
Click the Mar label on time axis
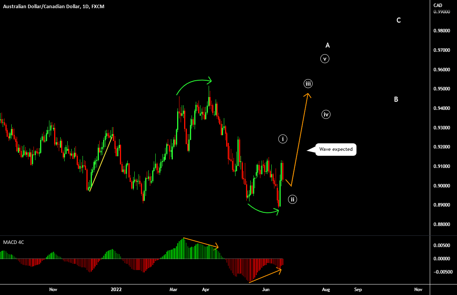point(173,290)
